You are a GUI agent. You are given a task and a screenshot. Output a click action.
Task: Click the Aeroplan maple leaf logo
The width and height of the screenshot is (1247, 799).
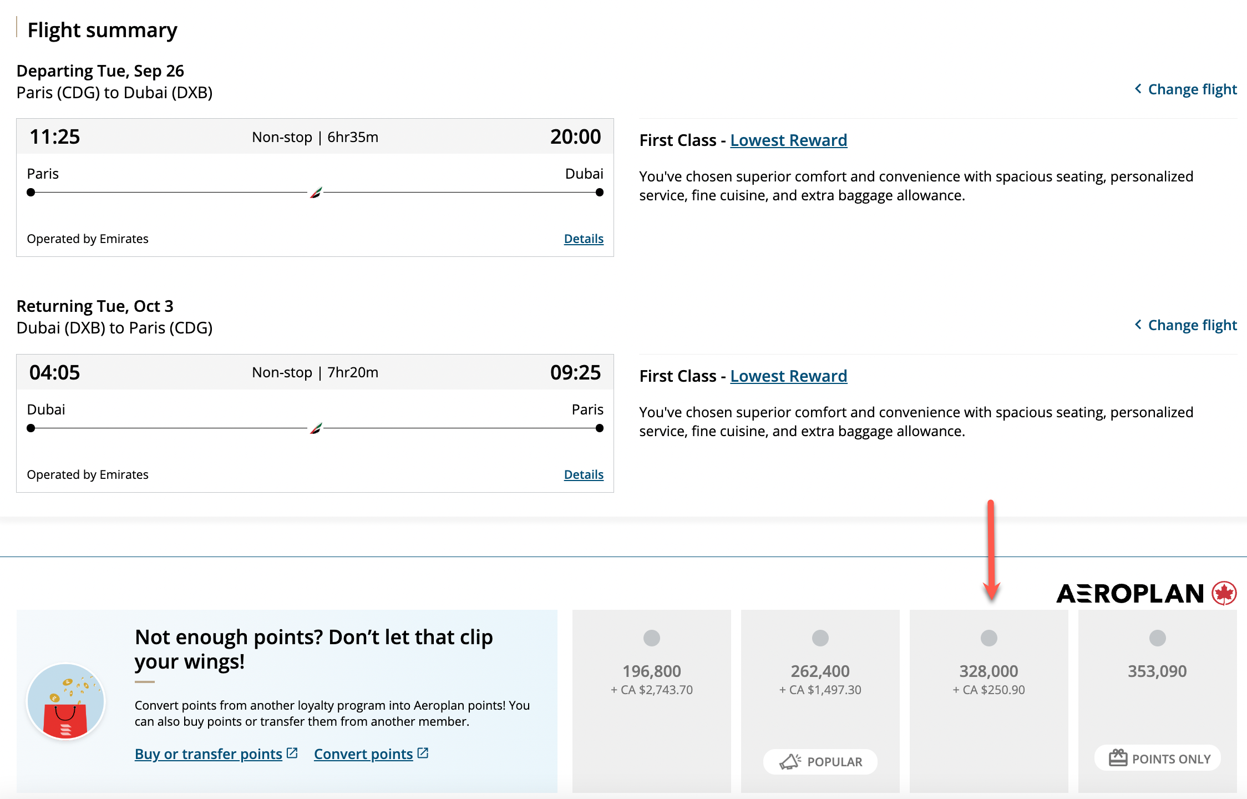[x=1224, y=593]
